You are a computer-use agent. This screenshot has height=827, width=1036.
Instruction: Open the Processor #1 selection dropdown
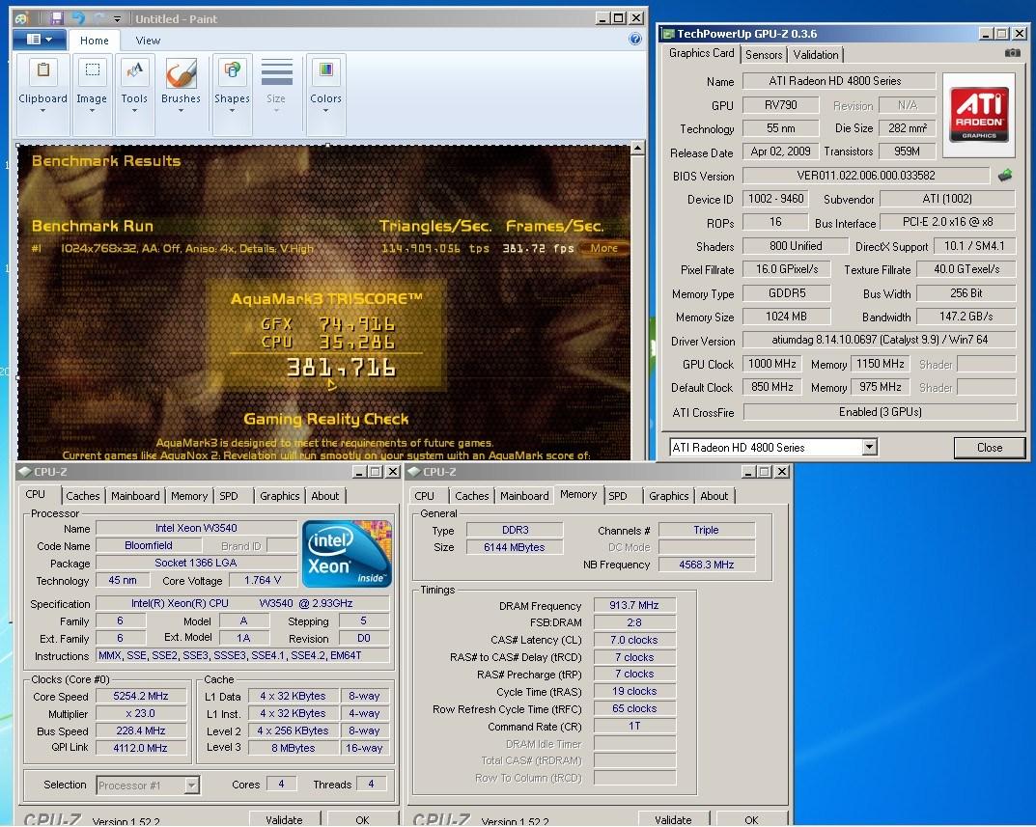click(191, 785)
